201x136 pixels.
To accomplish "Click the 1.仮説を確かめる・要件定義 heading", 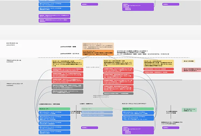I will pyautogui.click(x=48, y=104).
